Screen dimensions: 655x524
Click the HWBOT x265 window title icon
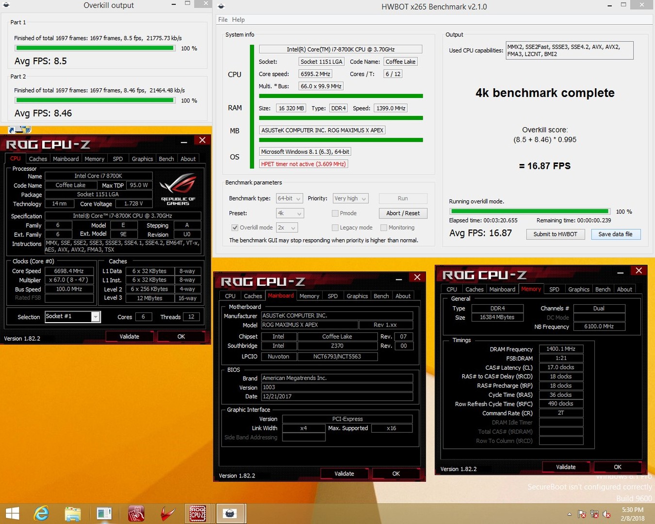point(221,6)
